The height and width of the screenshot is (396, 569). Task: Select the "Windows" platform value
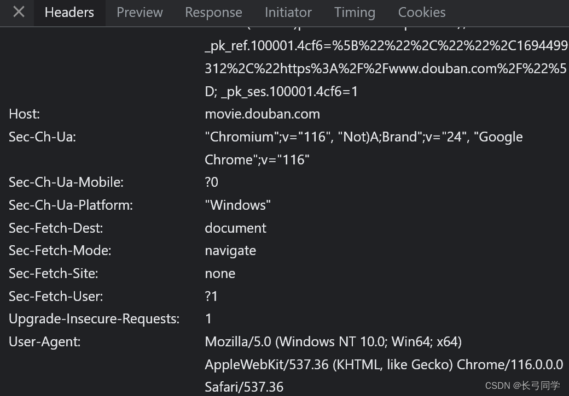coord(237,205)
